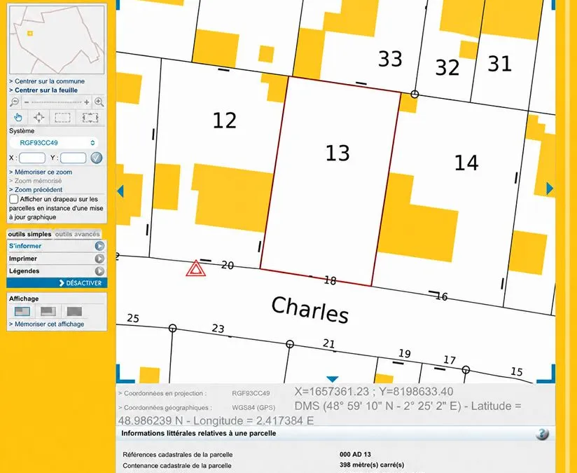Click the red warning triangle on map

point(195,268)
